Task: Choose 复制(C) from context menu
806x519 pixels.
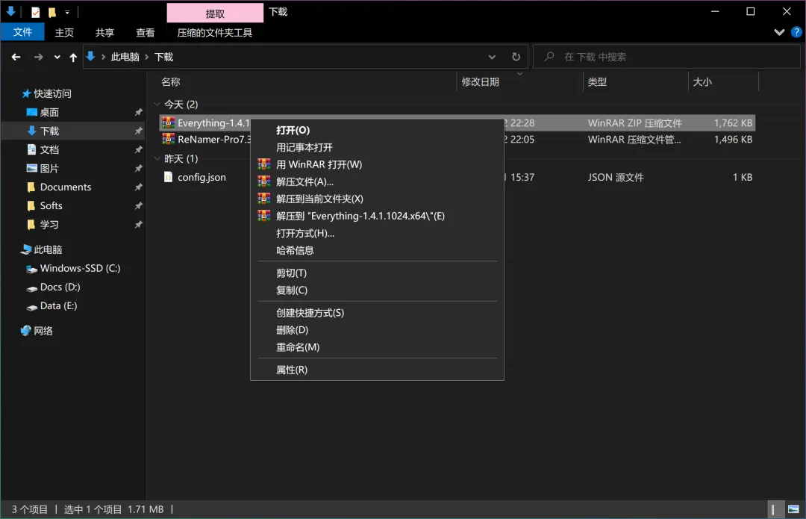Action: (378, 290)
